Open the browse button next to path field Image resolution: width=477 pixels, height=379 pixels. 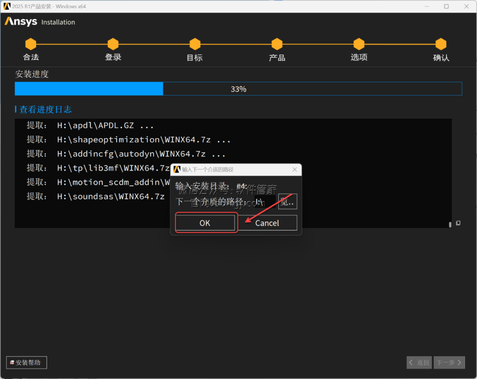coord(288,201)
